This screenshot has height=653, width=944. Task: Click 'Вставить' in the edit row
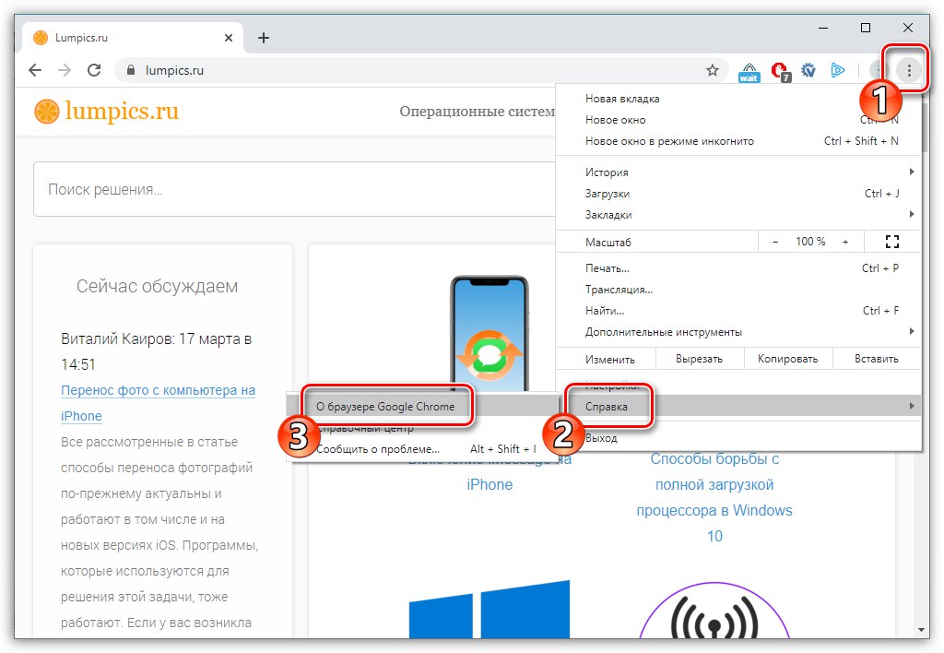[877, 359]
